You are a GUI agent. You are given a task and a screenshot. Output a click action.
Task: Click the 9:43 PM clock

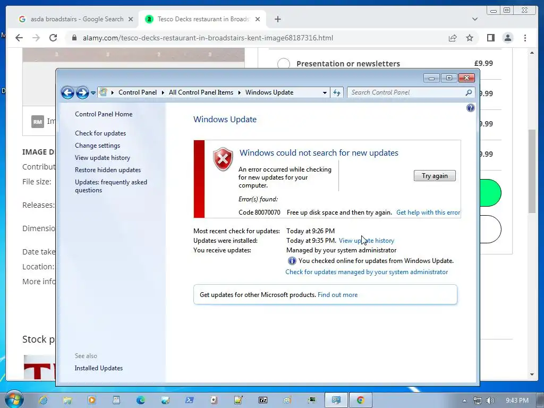[x=517, y=401]
